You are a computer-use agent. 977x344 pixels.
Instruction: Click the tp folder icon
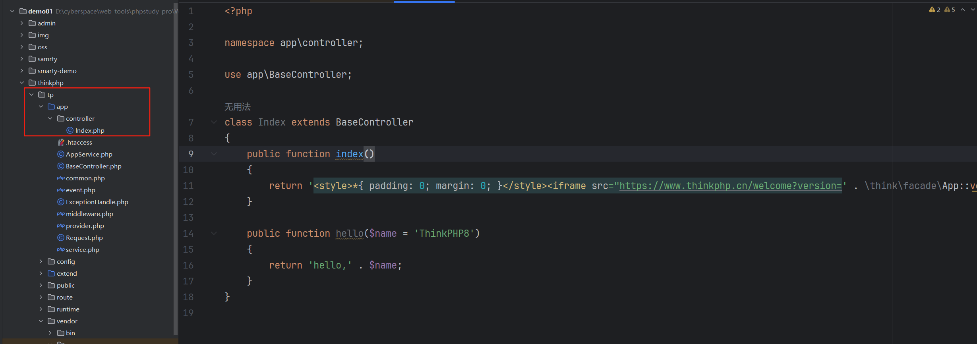pos(42,95)
